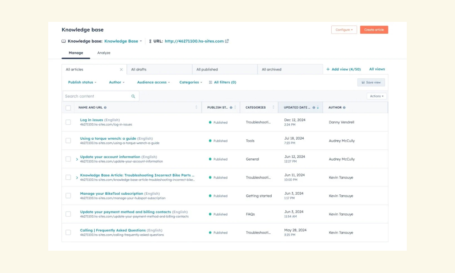Check the Troubleshooting Incorrect Bike Parts checkbox
This screenshot has width=455, height=273.
[x=68, y=177]
